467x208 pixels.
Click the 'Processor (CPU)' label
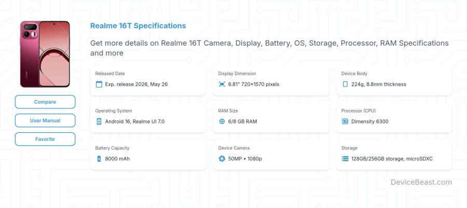click(358, 110)
